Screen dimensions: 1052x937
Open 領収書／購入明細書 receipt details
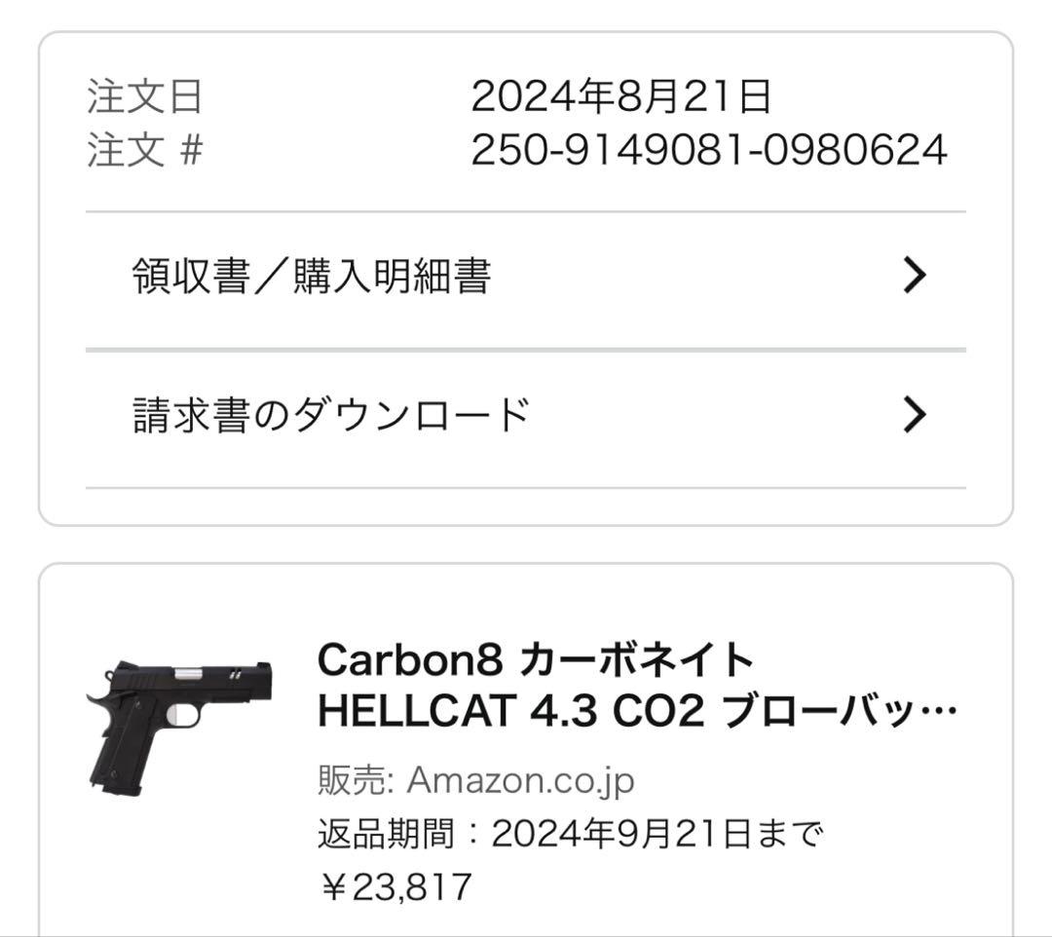click(x=312, y=276)
